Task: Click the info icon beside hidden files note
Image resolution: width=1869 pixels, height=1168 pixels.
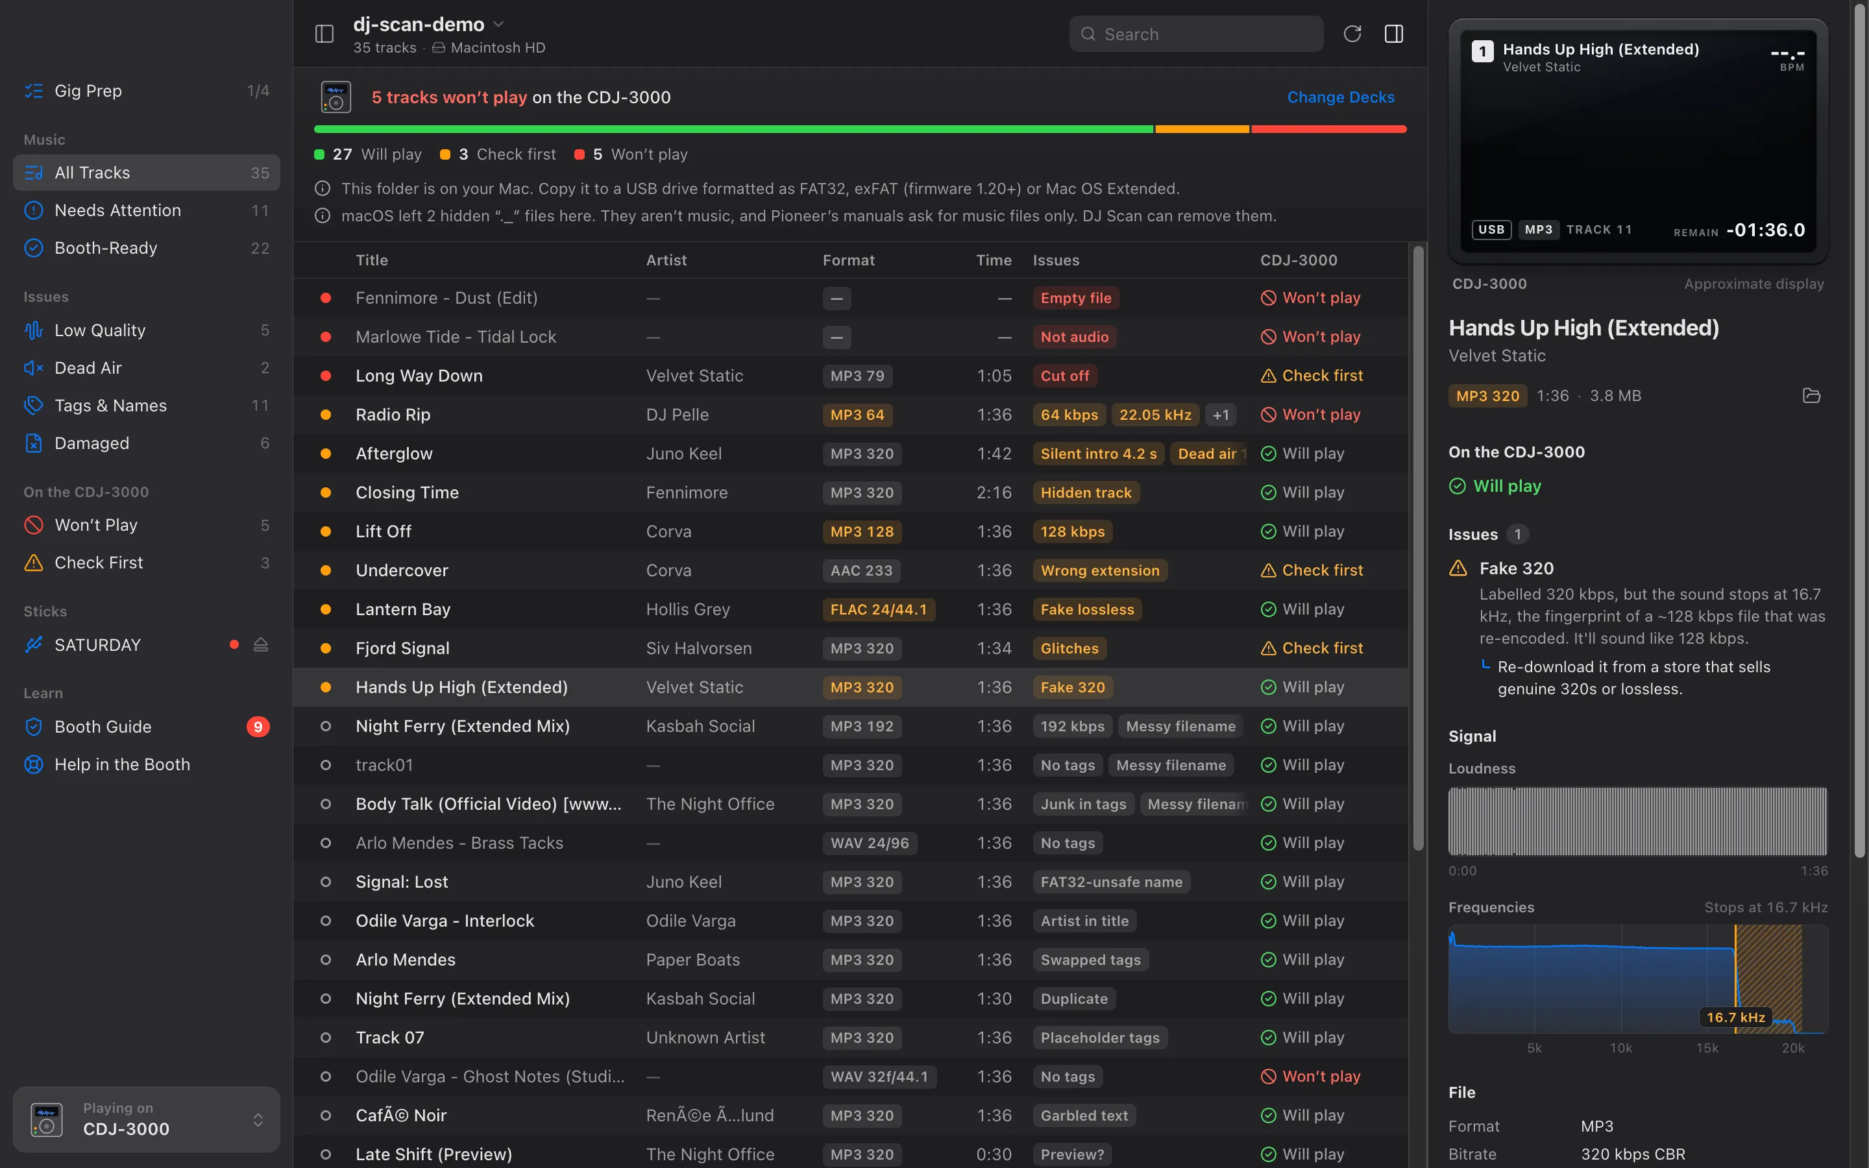Action: [x=323, y=216]
